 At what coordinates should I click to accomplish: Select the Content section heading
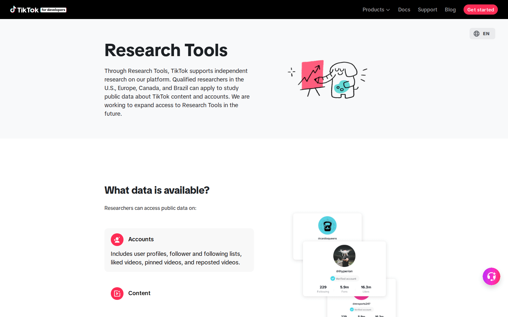139,293
